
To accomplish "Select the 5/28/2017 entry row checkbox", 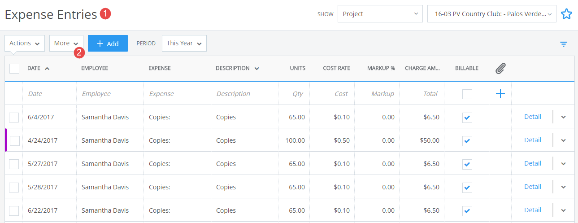I will (x=14, y=187).
